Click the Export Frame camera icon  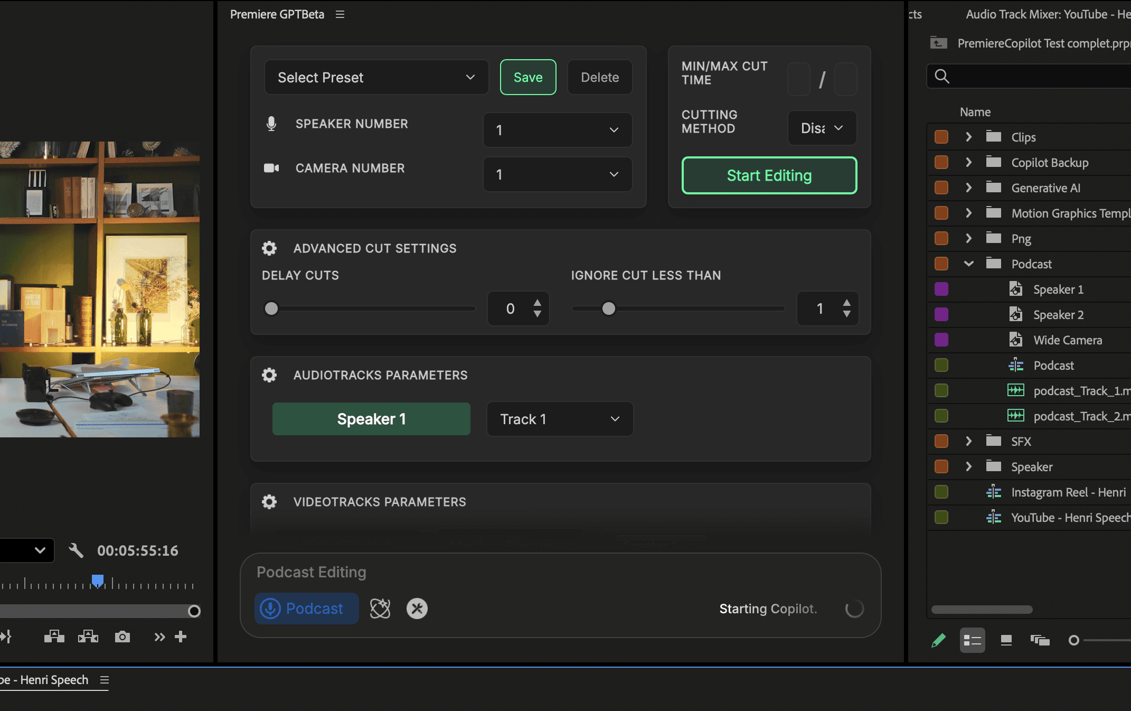point(122,637)
